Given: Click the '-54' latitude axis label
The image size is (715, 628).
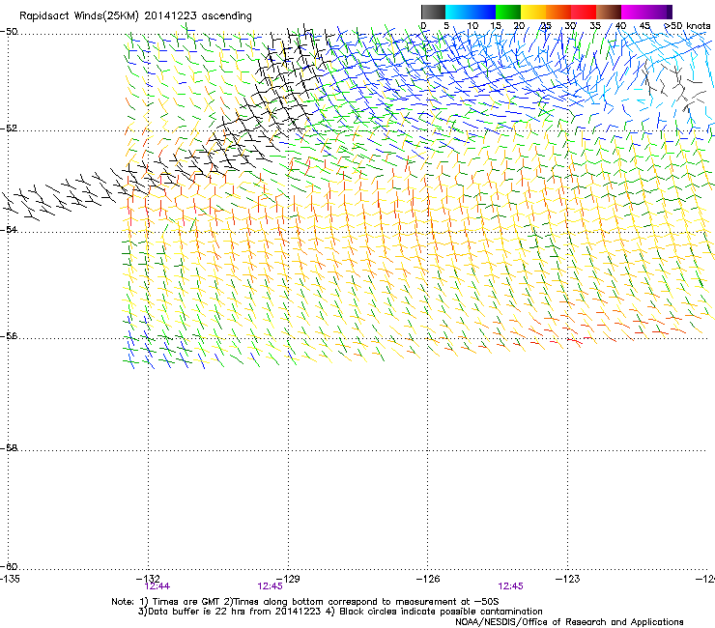Looking at the screenshot, I should coord(9,229).
